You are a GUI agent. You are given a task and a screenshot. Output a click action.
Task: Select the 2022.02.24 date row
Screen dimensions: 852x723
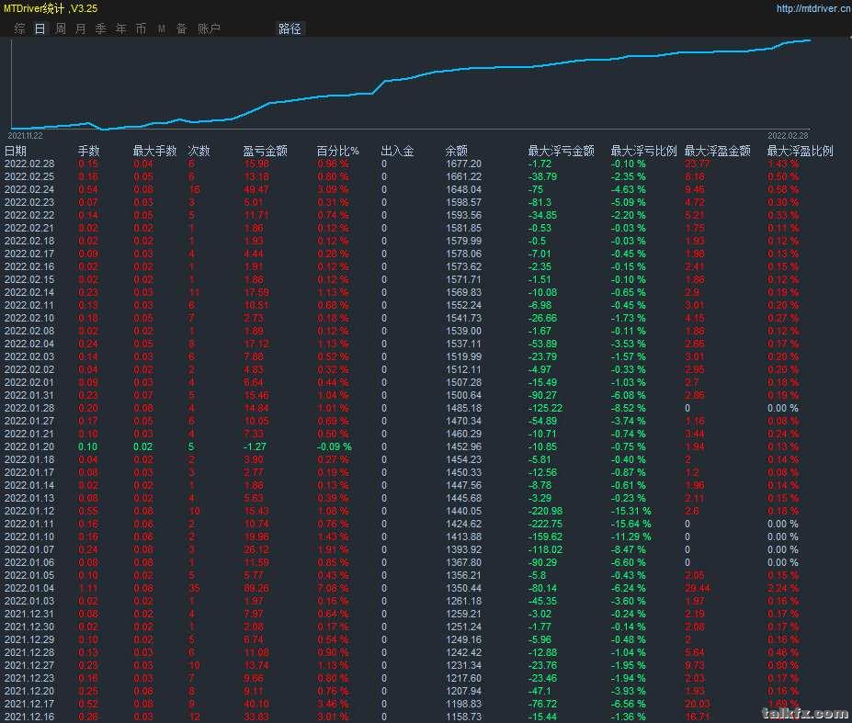tap(29, 189)
